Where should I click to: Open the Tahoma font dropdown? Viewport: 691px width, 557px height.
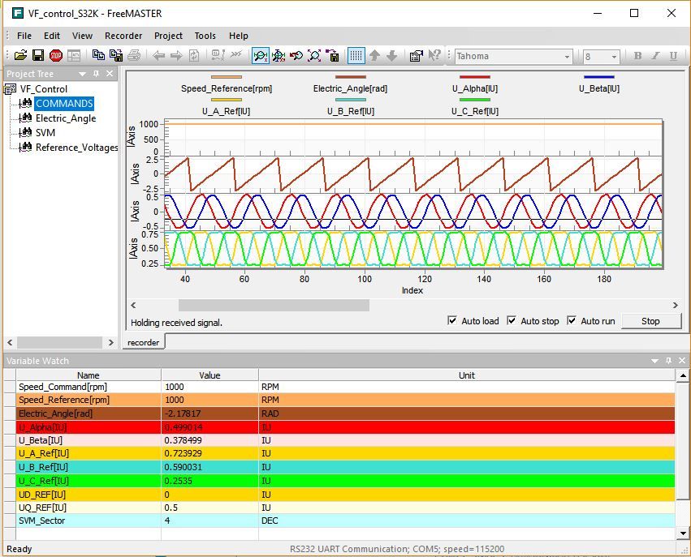point(567,56)
